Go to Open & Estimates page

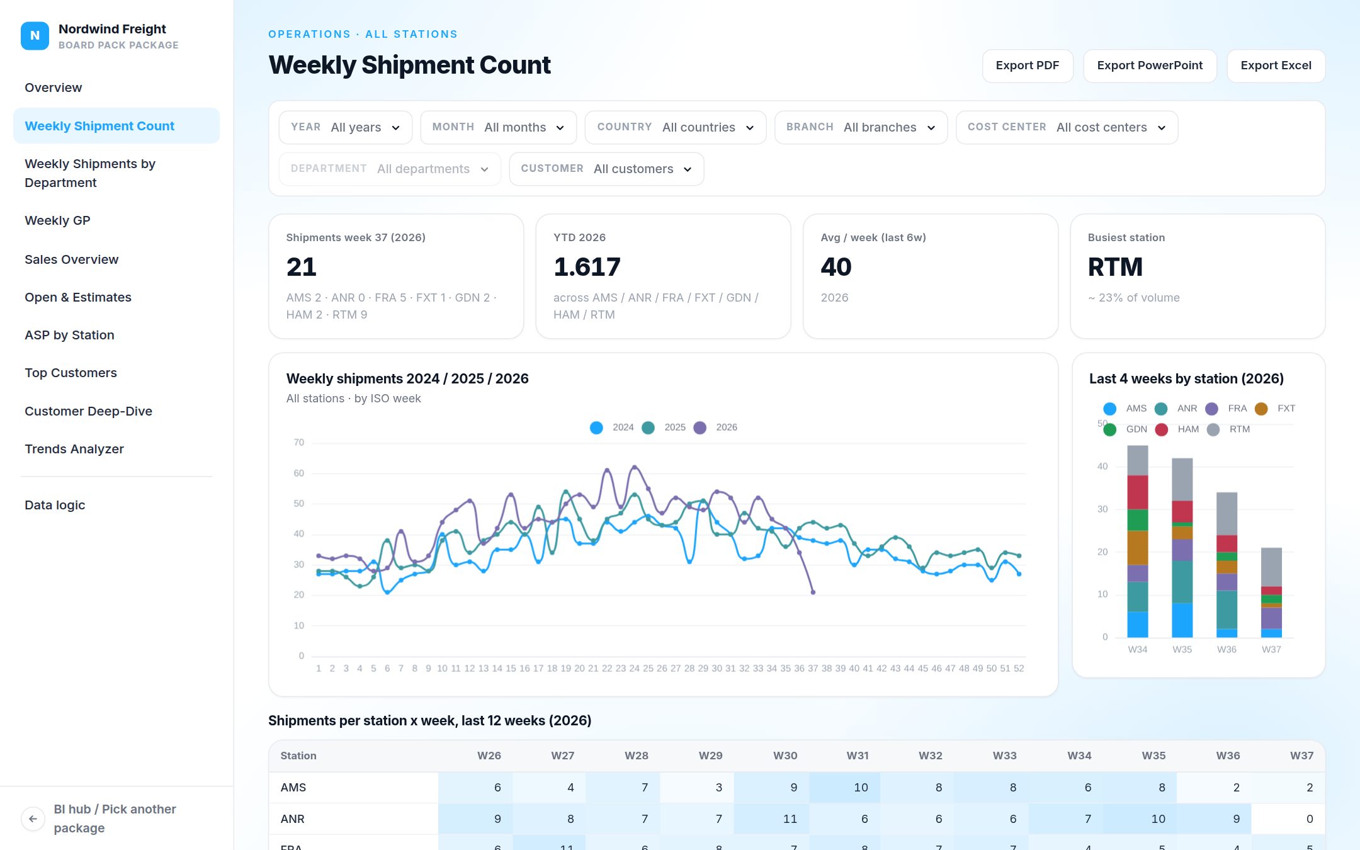pyautogui.click(x=116, y=297)
